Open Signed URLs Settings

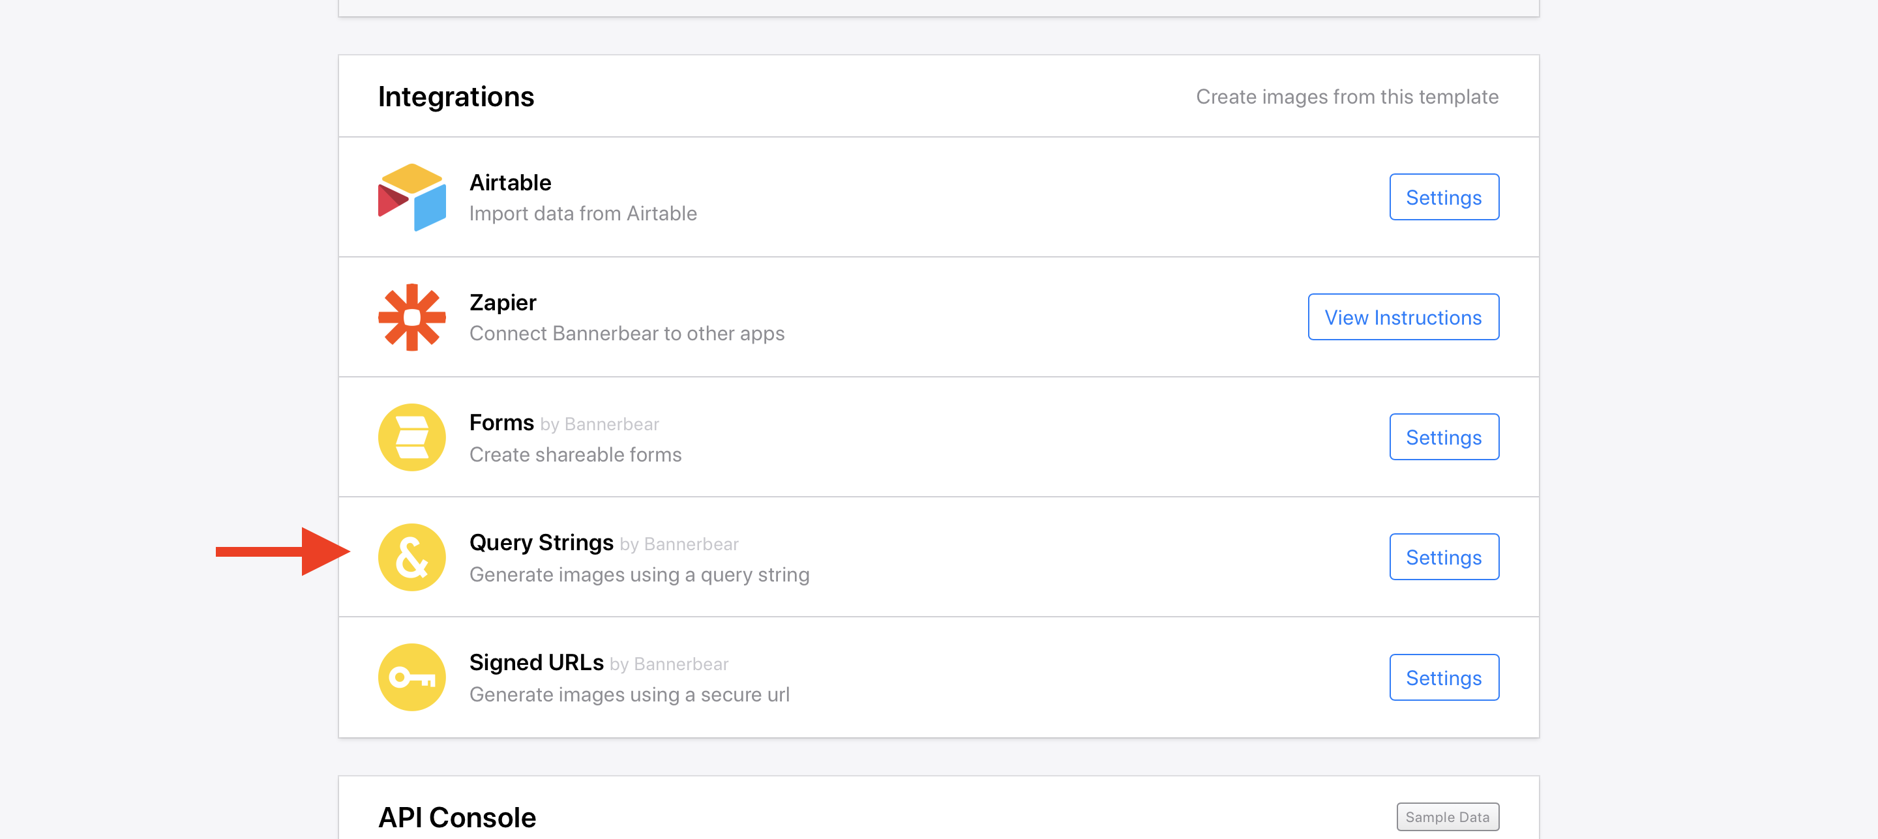pyautogui.click(x=1444, y=677)
